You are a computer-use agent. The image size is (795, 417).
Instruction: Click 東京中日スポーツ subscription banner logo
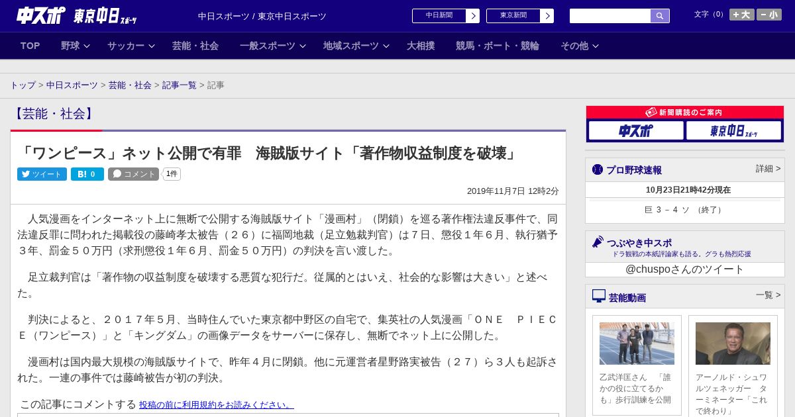tap(733, 130)
